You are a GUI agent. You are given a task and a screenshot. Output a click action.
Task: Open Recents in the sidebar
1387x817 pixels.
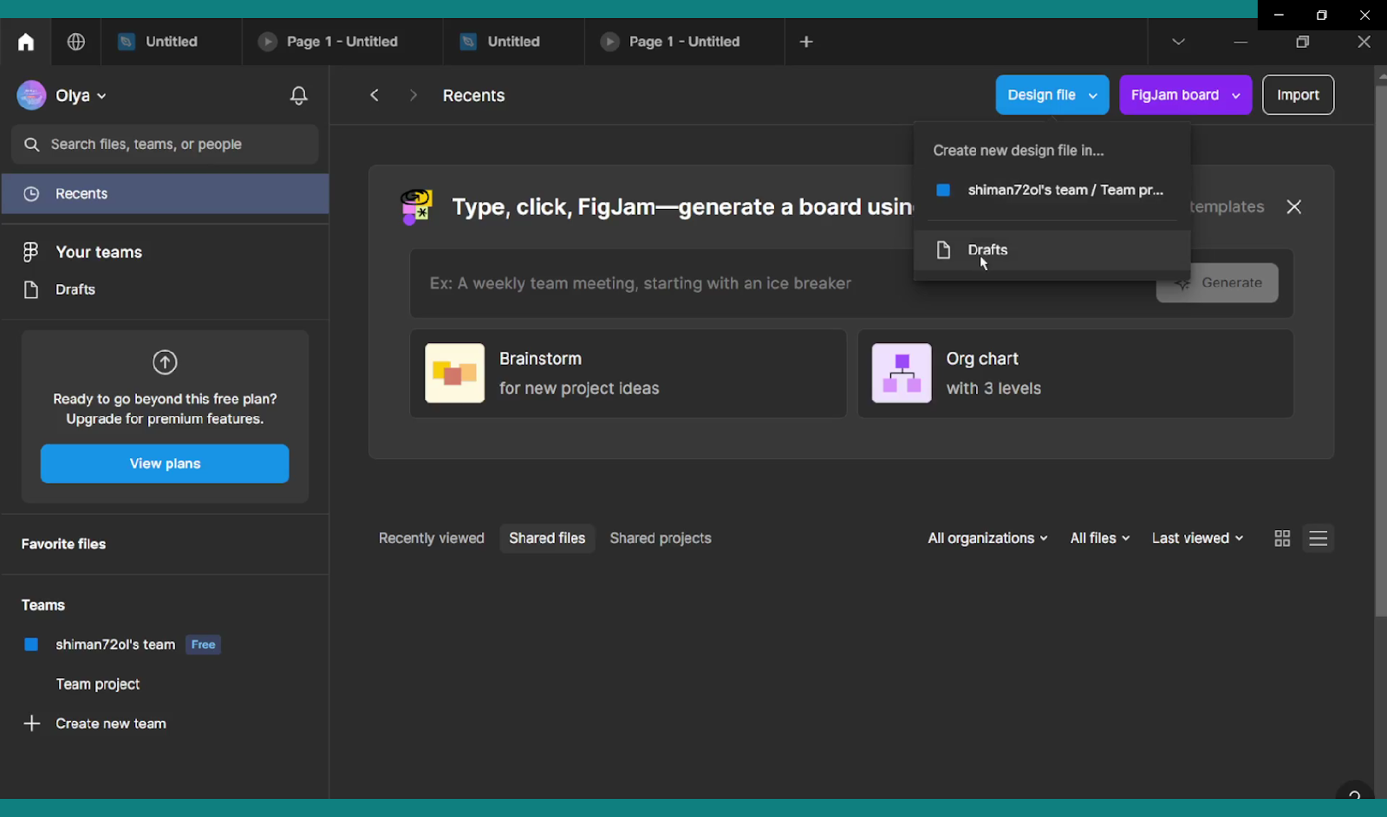[165, 194]
